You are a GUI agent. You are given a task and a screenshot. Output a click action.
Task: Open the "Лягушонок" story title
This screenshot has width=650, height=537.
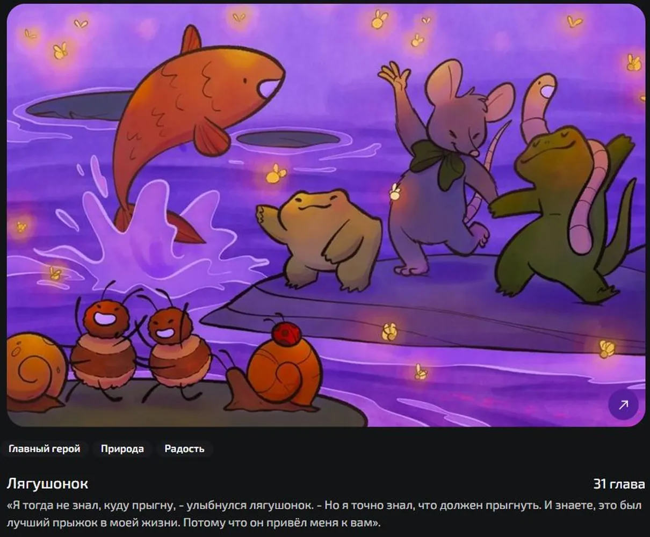[x=48, y=483]
